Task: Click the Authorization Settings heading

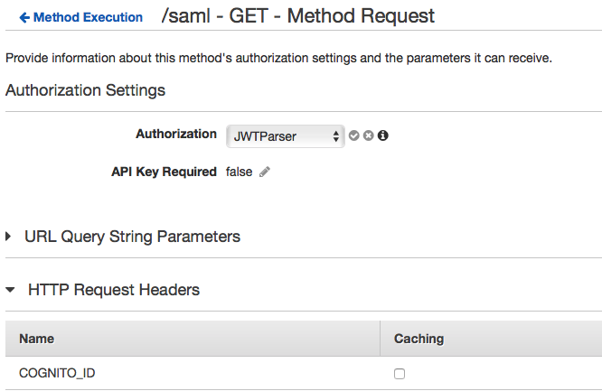Action: 86,90
